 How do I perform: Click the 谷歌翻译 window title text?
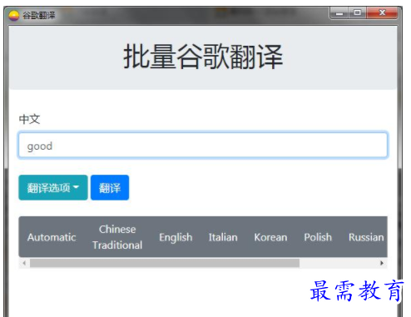tap(39, 15)
